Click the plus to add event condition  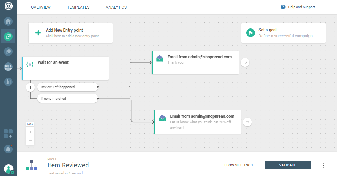(31, 87)
